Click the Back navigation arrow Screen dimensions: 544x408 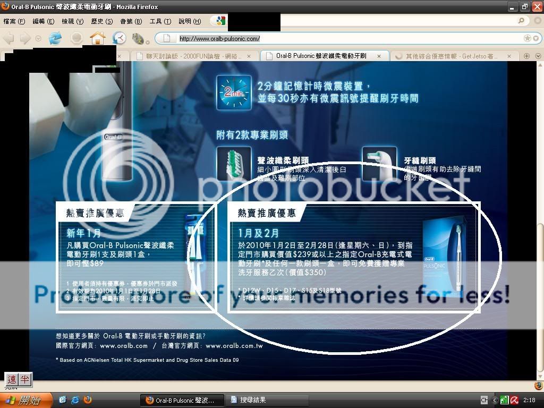[9, 38]
